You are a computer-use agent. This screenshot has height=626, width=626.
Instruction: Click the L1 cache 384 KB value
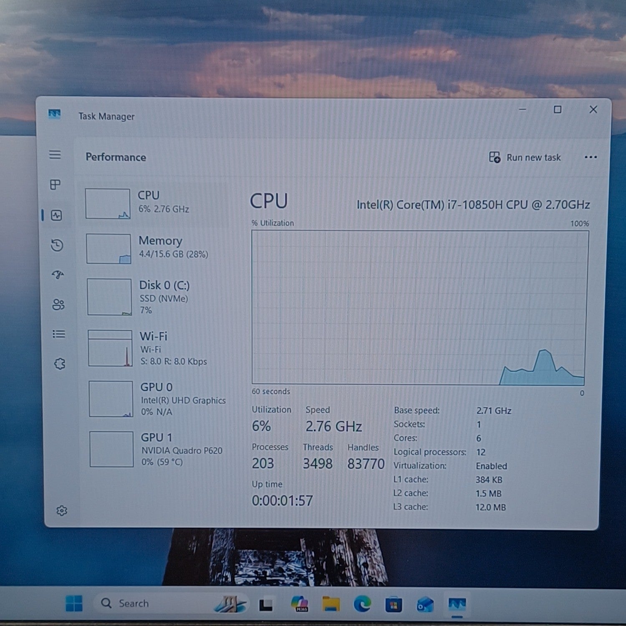(489, 480)
